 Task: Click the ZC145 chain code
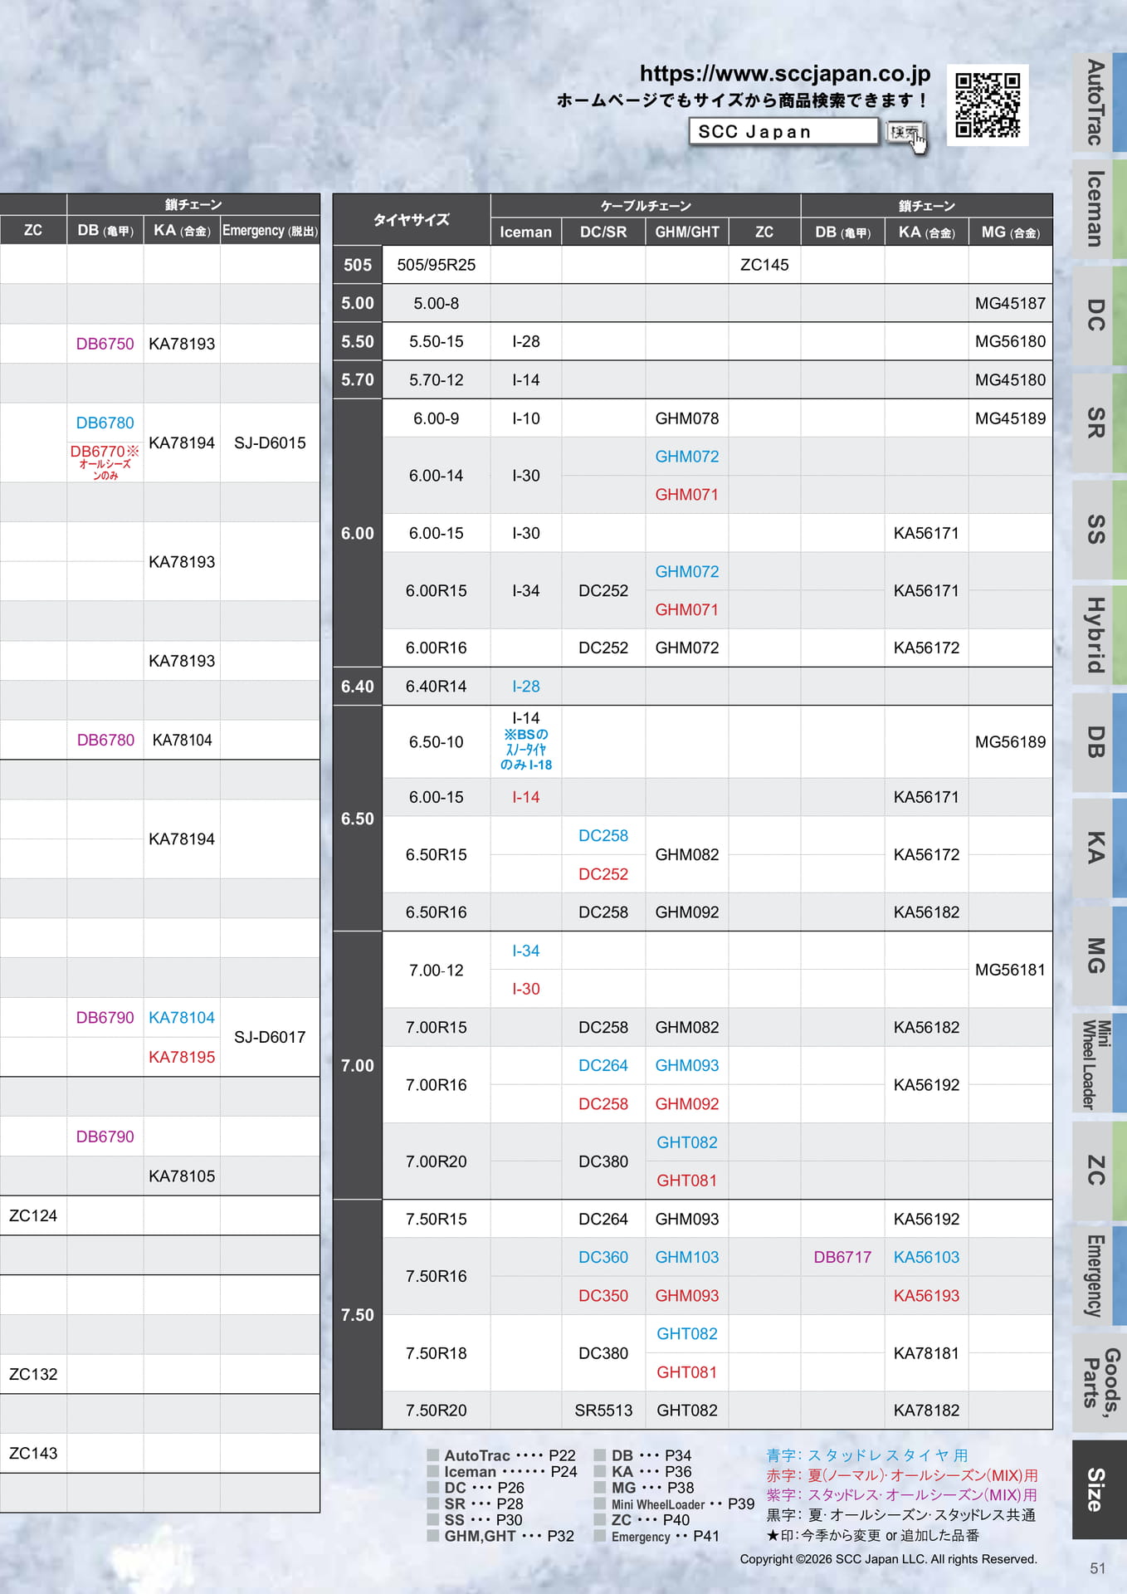[764, 265]
